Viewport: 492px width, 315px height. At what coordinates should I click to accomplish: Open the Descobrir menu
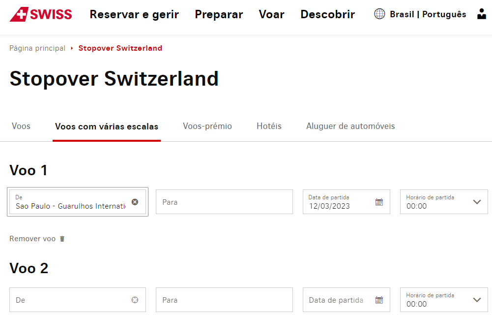327,14
